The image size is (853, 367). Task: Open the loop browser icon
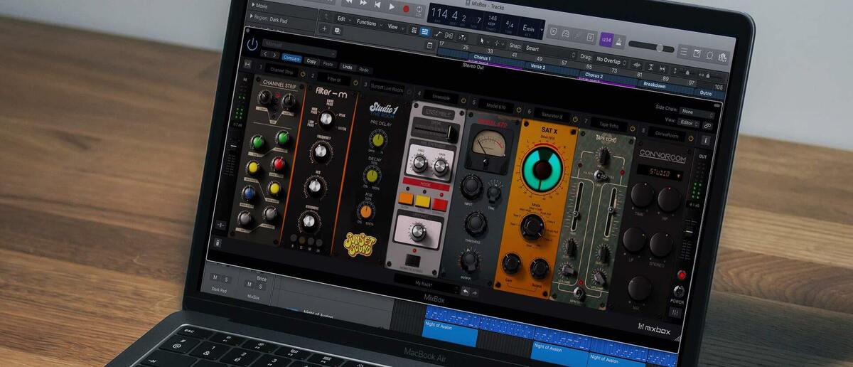pyautogui.click(x=709, y=55)
